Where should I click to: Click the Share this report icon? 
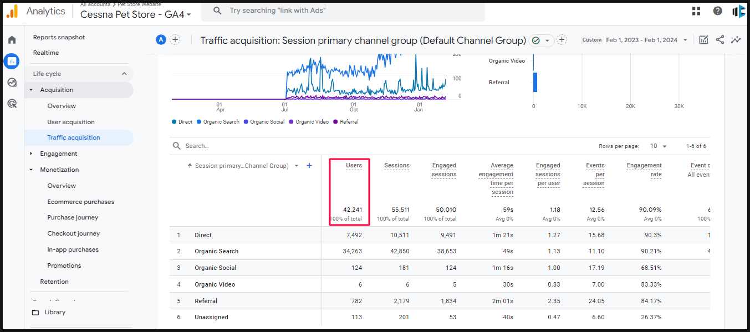720,40
